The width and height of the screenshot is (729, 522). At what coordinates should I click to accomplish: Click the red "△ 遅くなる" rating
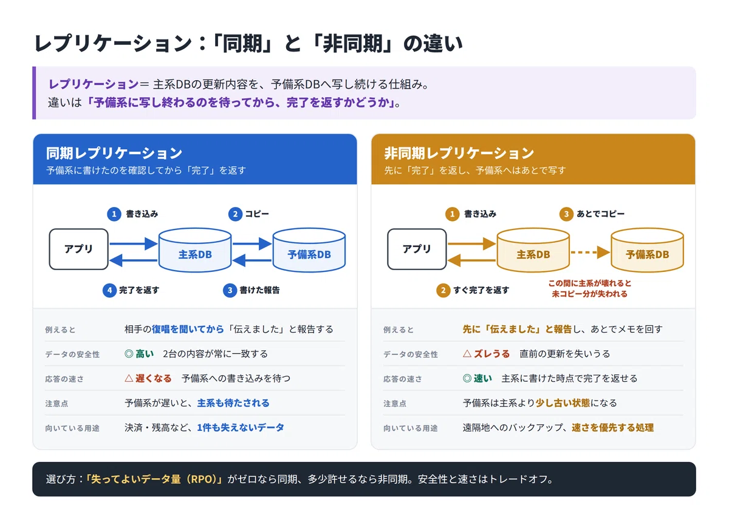point(148,378)
